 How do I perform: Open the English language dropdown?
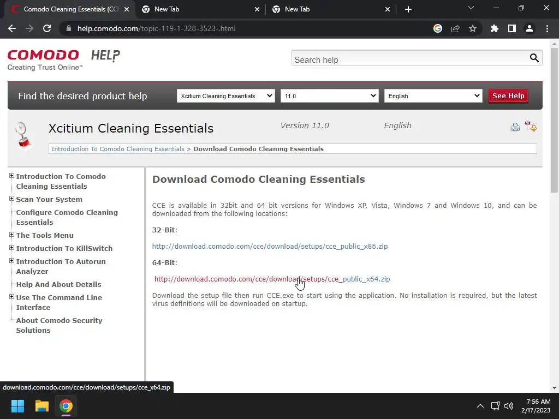433,96
